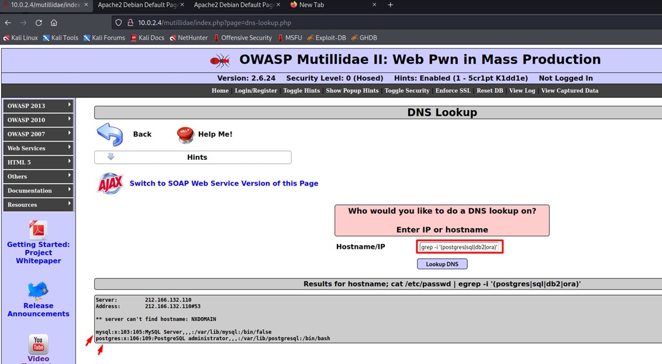The height and width of the screenshot is (364, 662).
Task: Click the mysql passwd output line
Action: 183,332
